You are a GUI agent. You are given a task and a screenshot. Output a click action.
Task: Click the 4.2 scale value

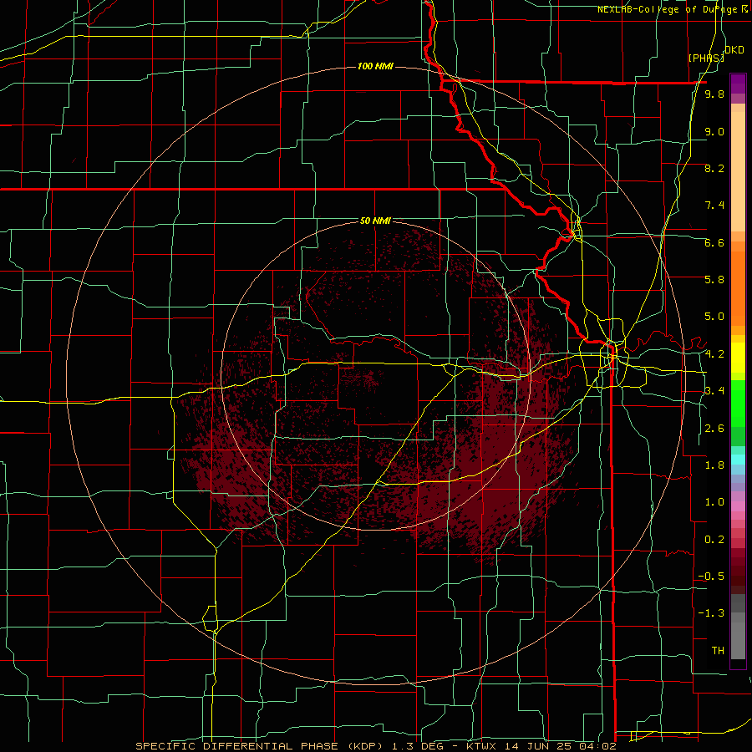pos(714,354)
